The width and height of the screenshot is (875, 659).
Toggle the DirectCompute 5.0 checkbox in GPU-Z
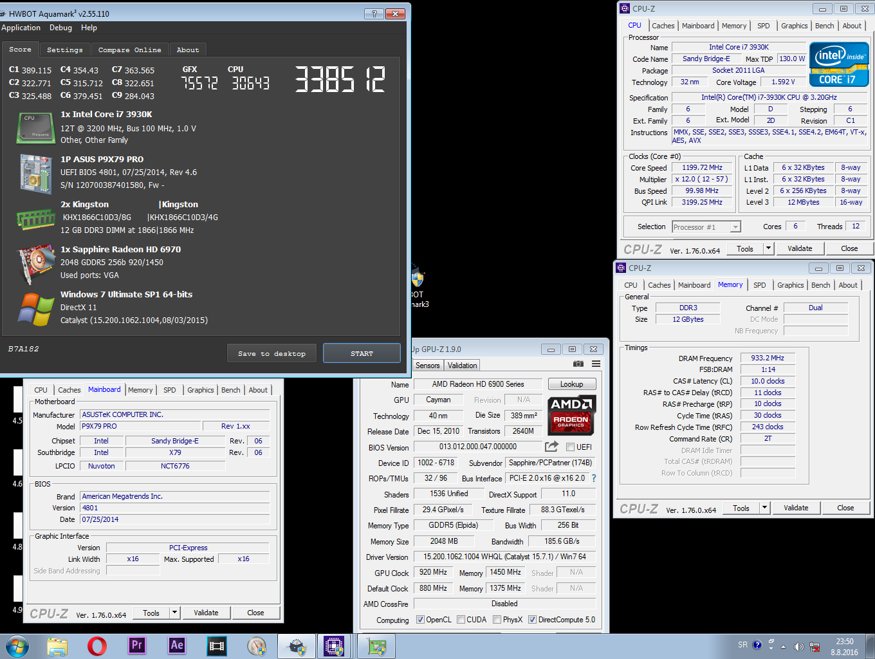(532, 620)
